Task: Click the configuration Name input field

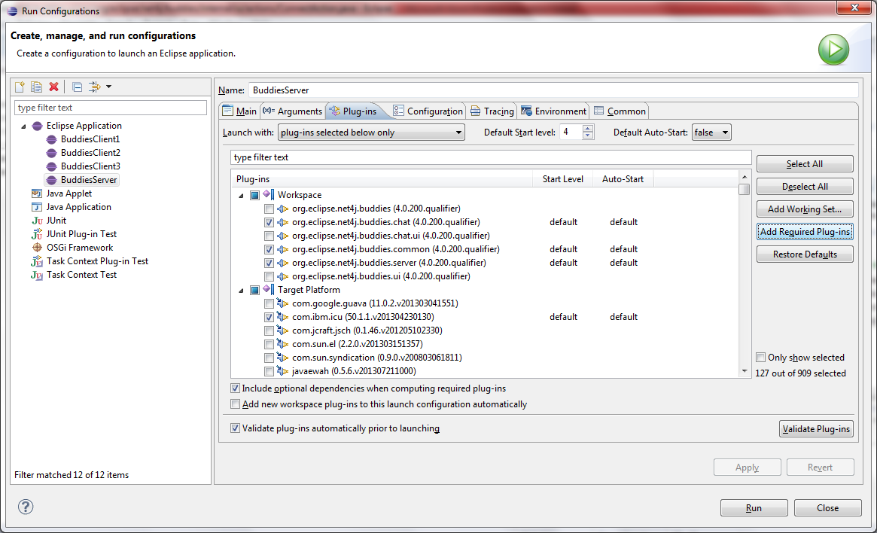Action: [553, 90]
